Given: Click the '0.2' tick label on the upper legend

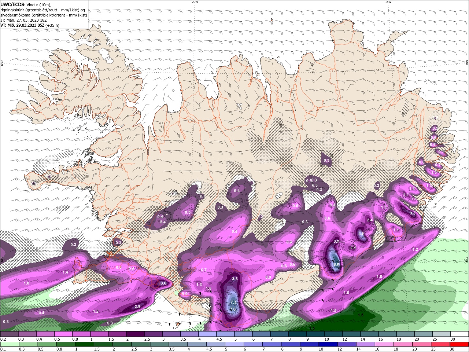Looking at the screenshot, I should tap(3, 339).
